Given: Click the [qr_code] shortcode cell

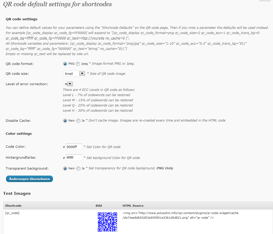Looking at the screenshot, I should coord(12,213).
